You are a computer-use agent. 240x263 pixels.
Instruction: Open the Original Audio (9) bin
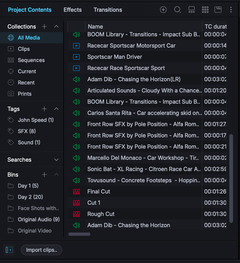coord(32,219)
